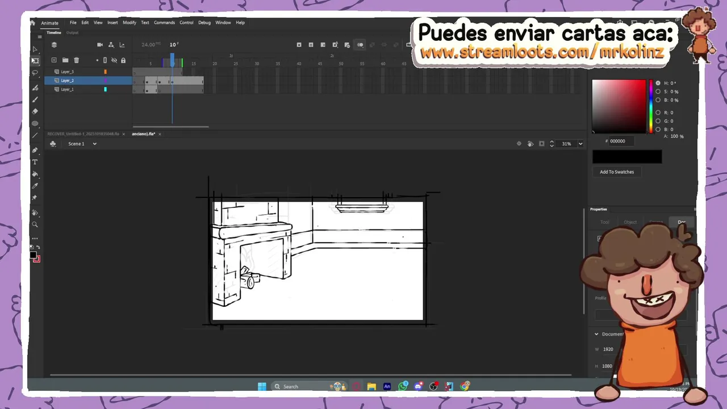This screenshot has height=409, width=727.
Task: Collapse the Document section in Properties
Action: click(596, 334)
